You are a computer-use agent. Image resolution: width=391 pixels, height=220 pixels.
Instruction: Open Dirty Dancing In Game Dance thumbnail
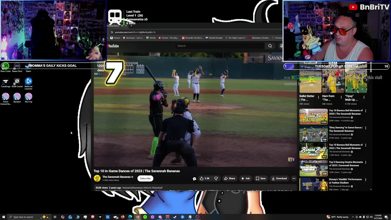313,134
